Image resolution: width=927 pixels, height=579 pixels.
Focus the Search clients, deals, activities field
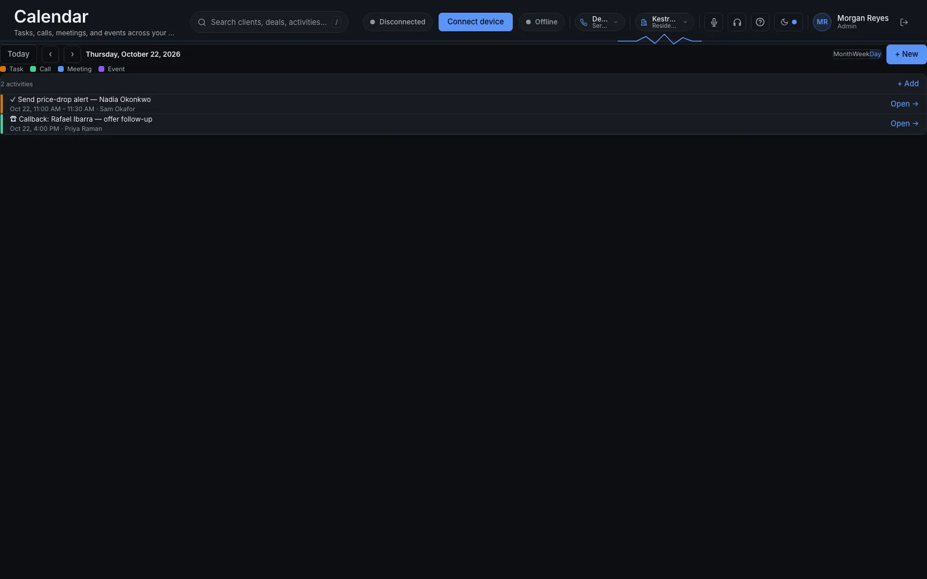point(269,22)
